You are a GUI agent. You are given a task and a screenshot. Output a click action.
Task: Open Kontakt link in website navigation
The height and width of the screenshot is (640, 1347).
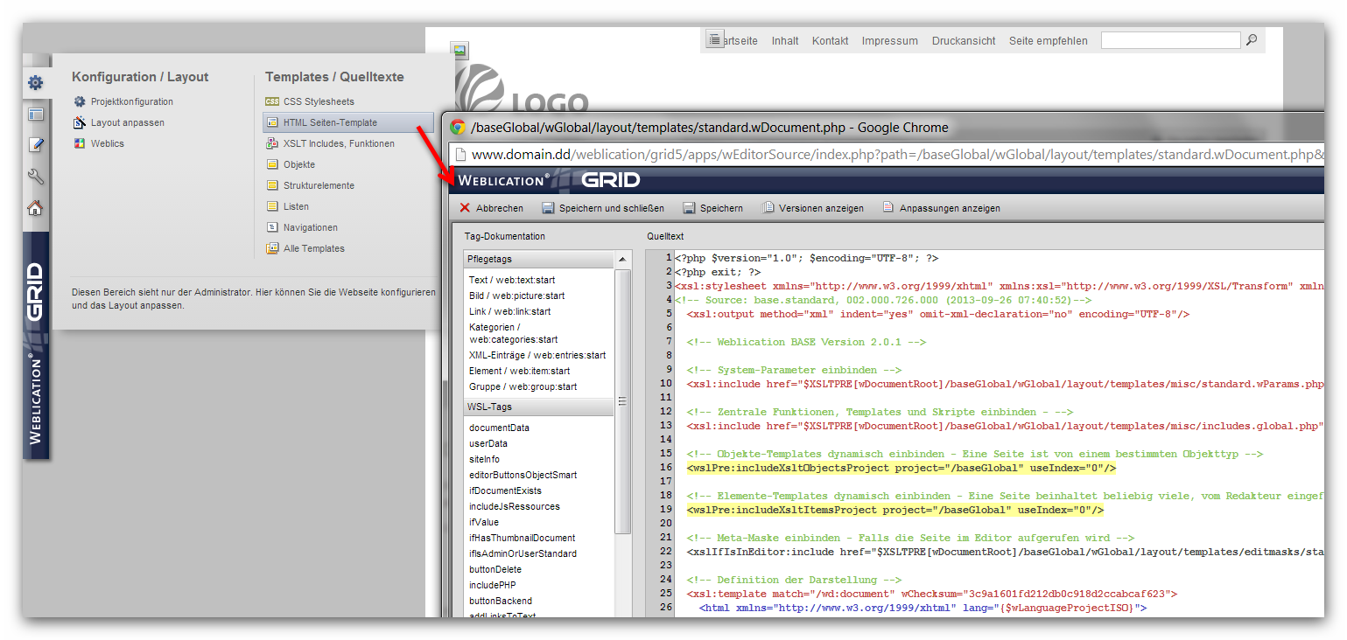(x=830, y=40)
